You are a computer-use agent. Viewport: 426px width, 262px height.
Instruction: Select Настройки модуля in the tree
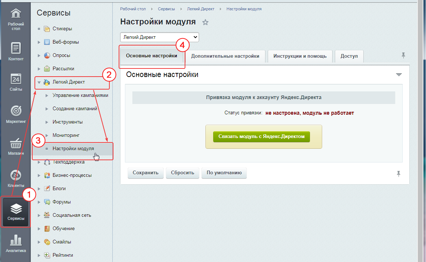73,149
